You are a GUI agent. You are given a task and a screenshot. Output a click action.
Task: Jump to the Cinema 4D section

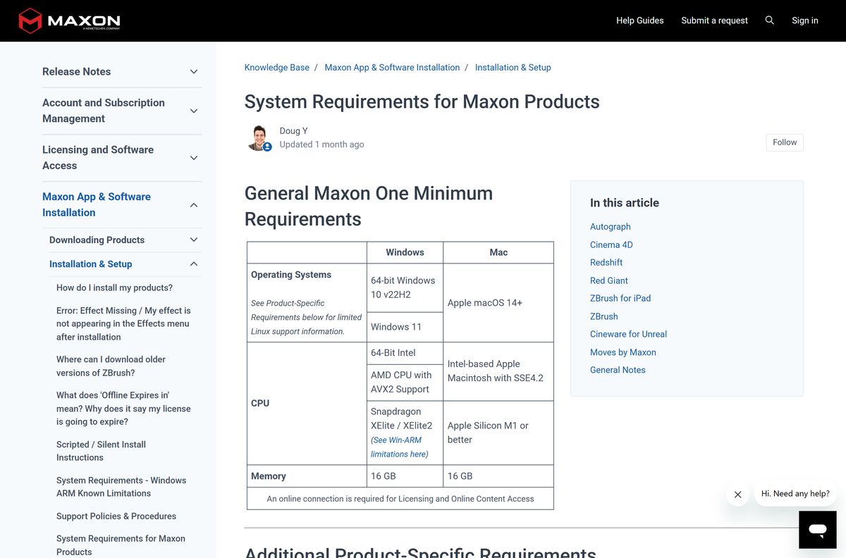click(611, 245)
